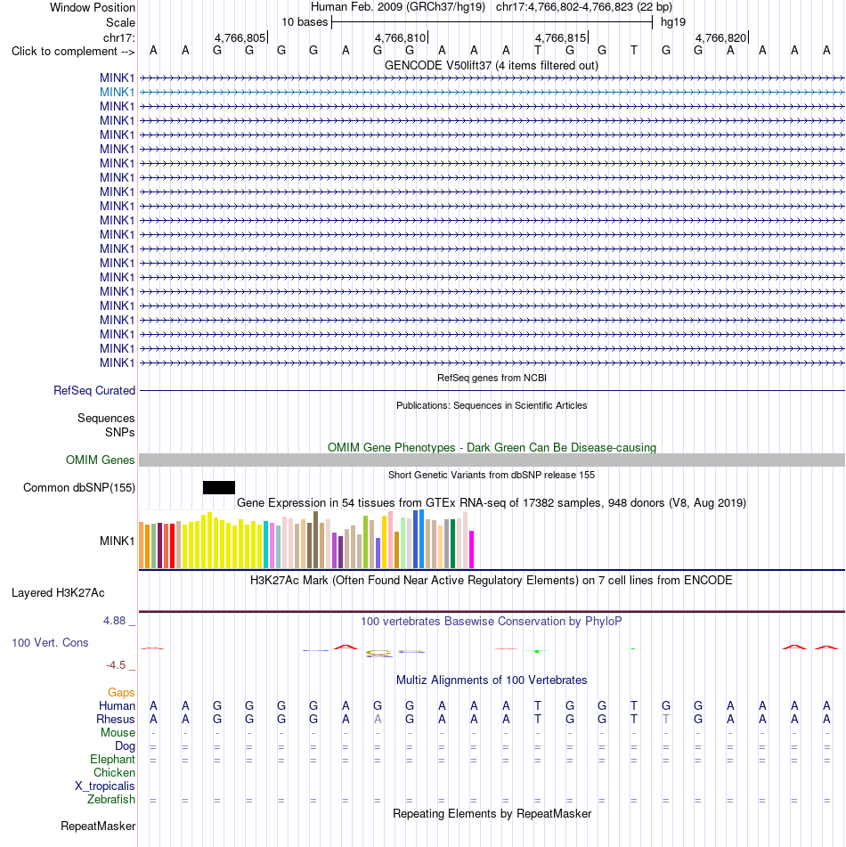The height and width of the screenshot is (847, 846).
Task: Click the magenta last bar in GTEx chart
Action: pyautogui.click(x=472, y=550)
